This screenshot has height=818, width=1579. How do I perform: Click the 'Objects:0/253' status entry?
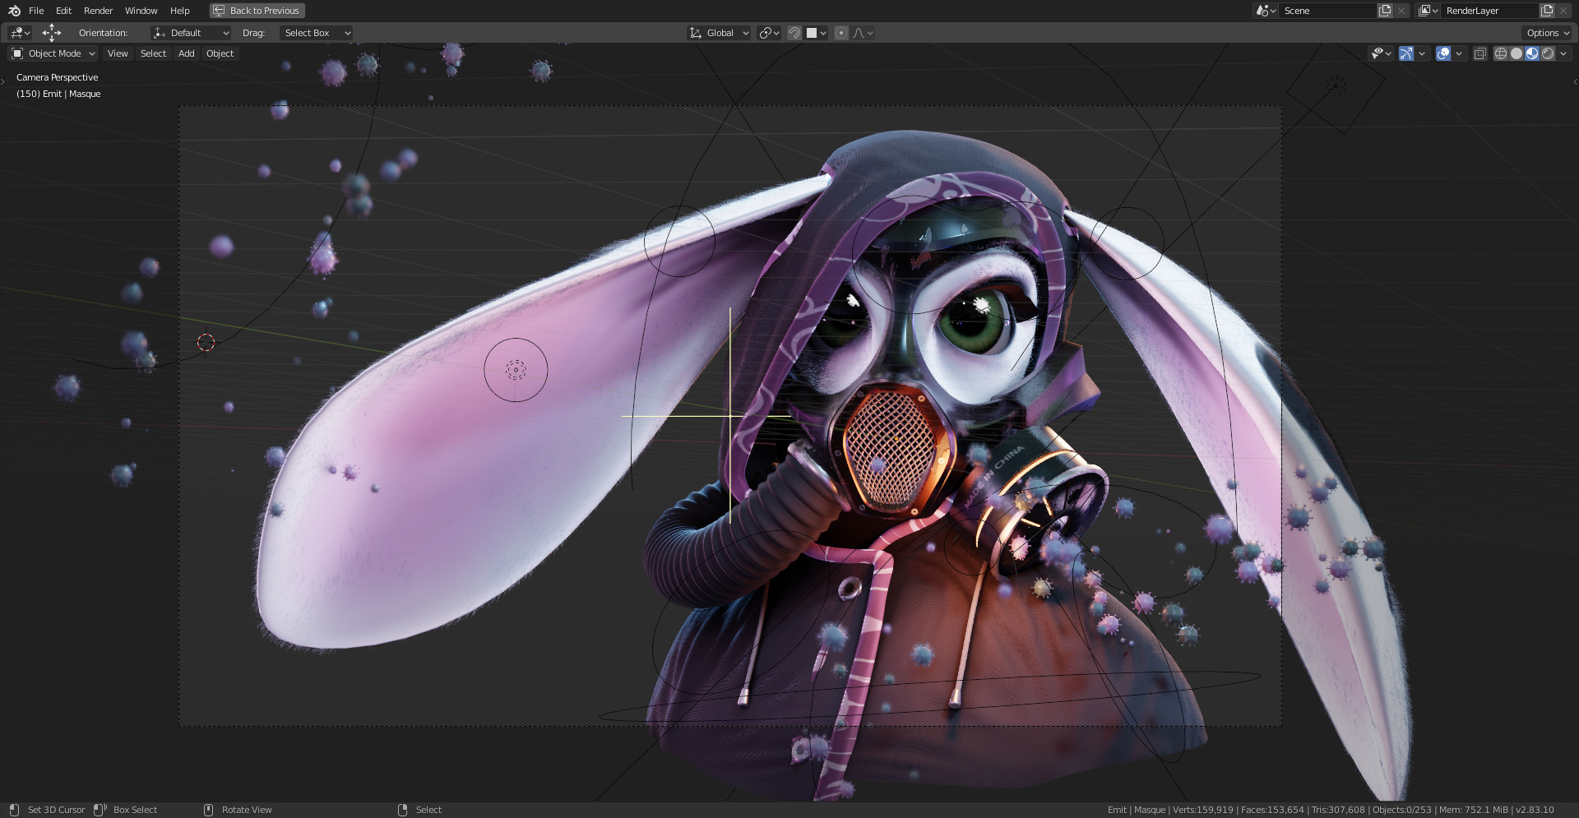(1402, 810)
